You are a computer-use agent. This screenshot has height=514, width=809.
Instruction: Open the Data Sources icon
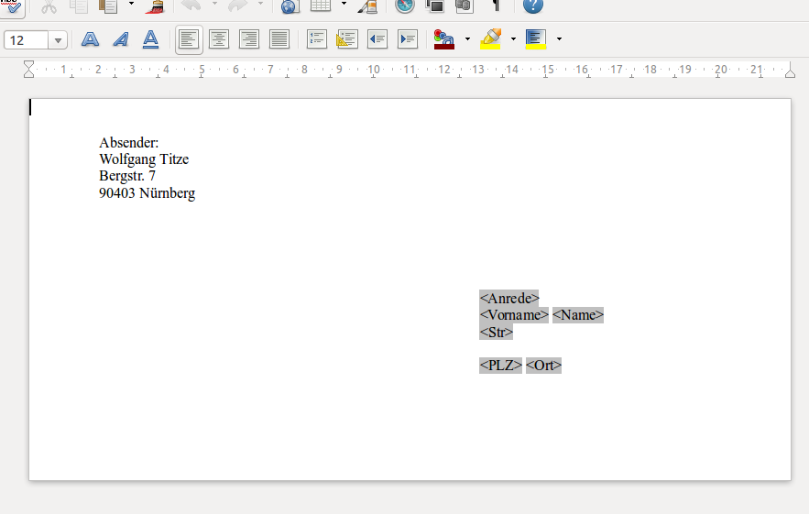(465, 6)
